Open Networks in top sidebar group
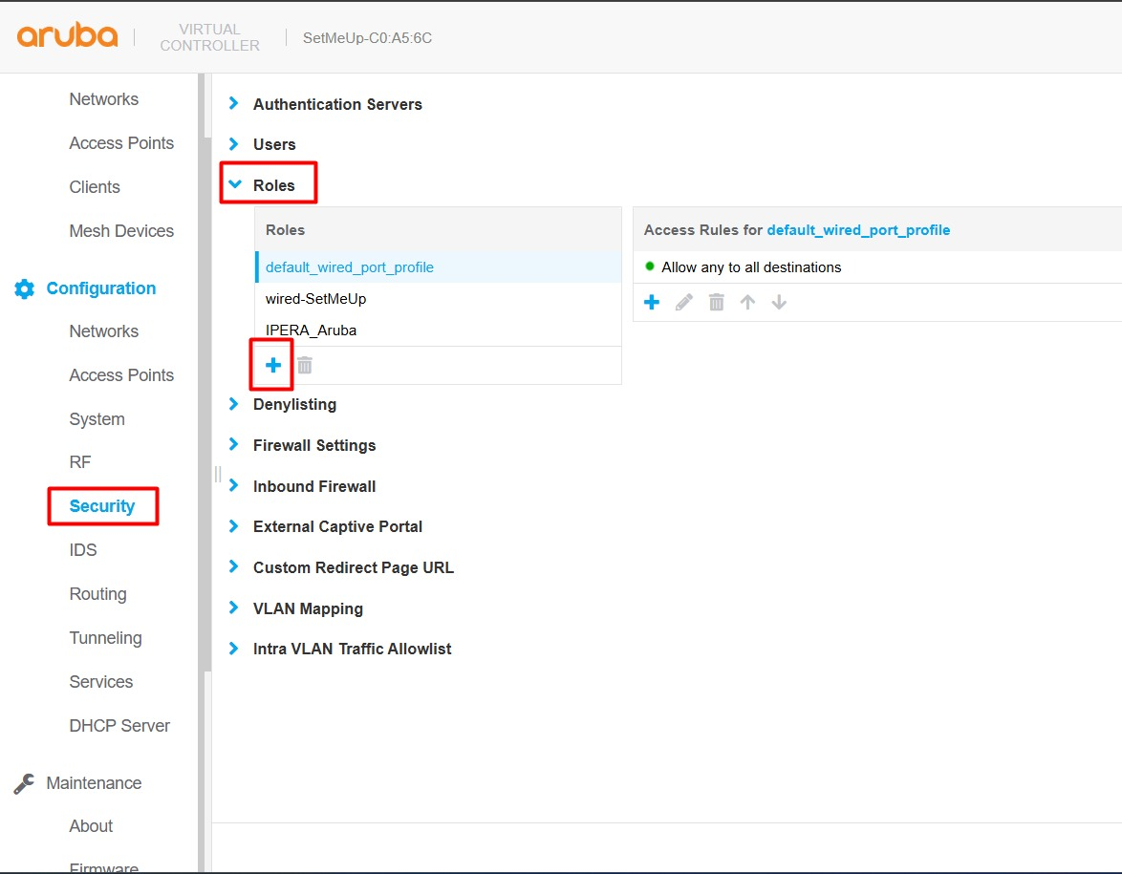1122x874 pixels. pos(104,99)
